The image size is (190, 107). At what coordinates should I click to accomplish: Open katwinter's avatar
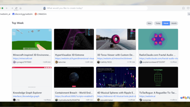pos(56,62)
